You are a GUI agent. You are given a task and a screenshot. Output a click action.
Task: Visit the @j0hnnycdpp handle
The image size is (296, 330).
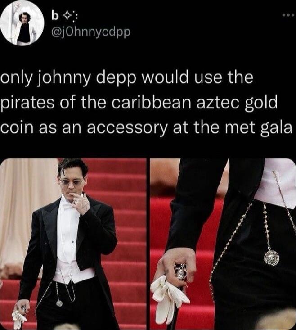pos(91,32)
